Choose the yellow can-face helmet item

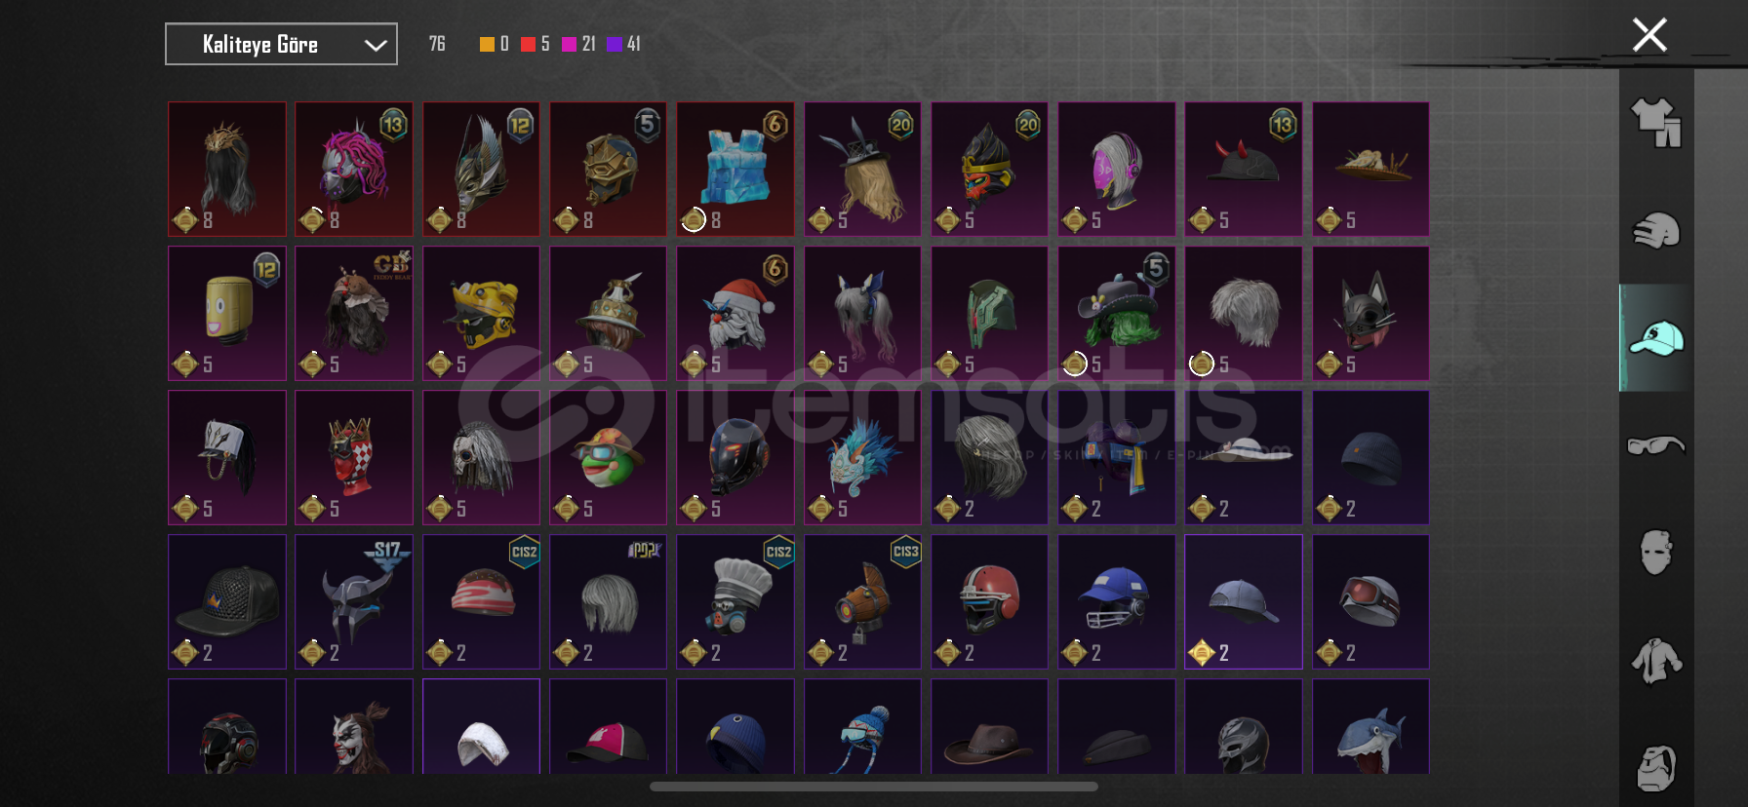click(227, 314)
